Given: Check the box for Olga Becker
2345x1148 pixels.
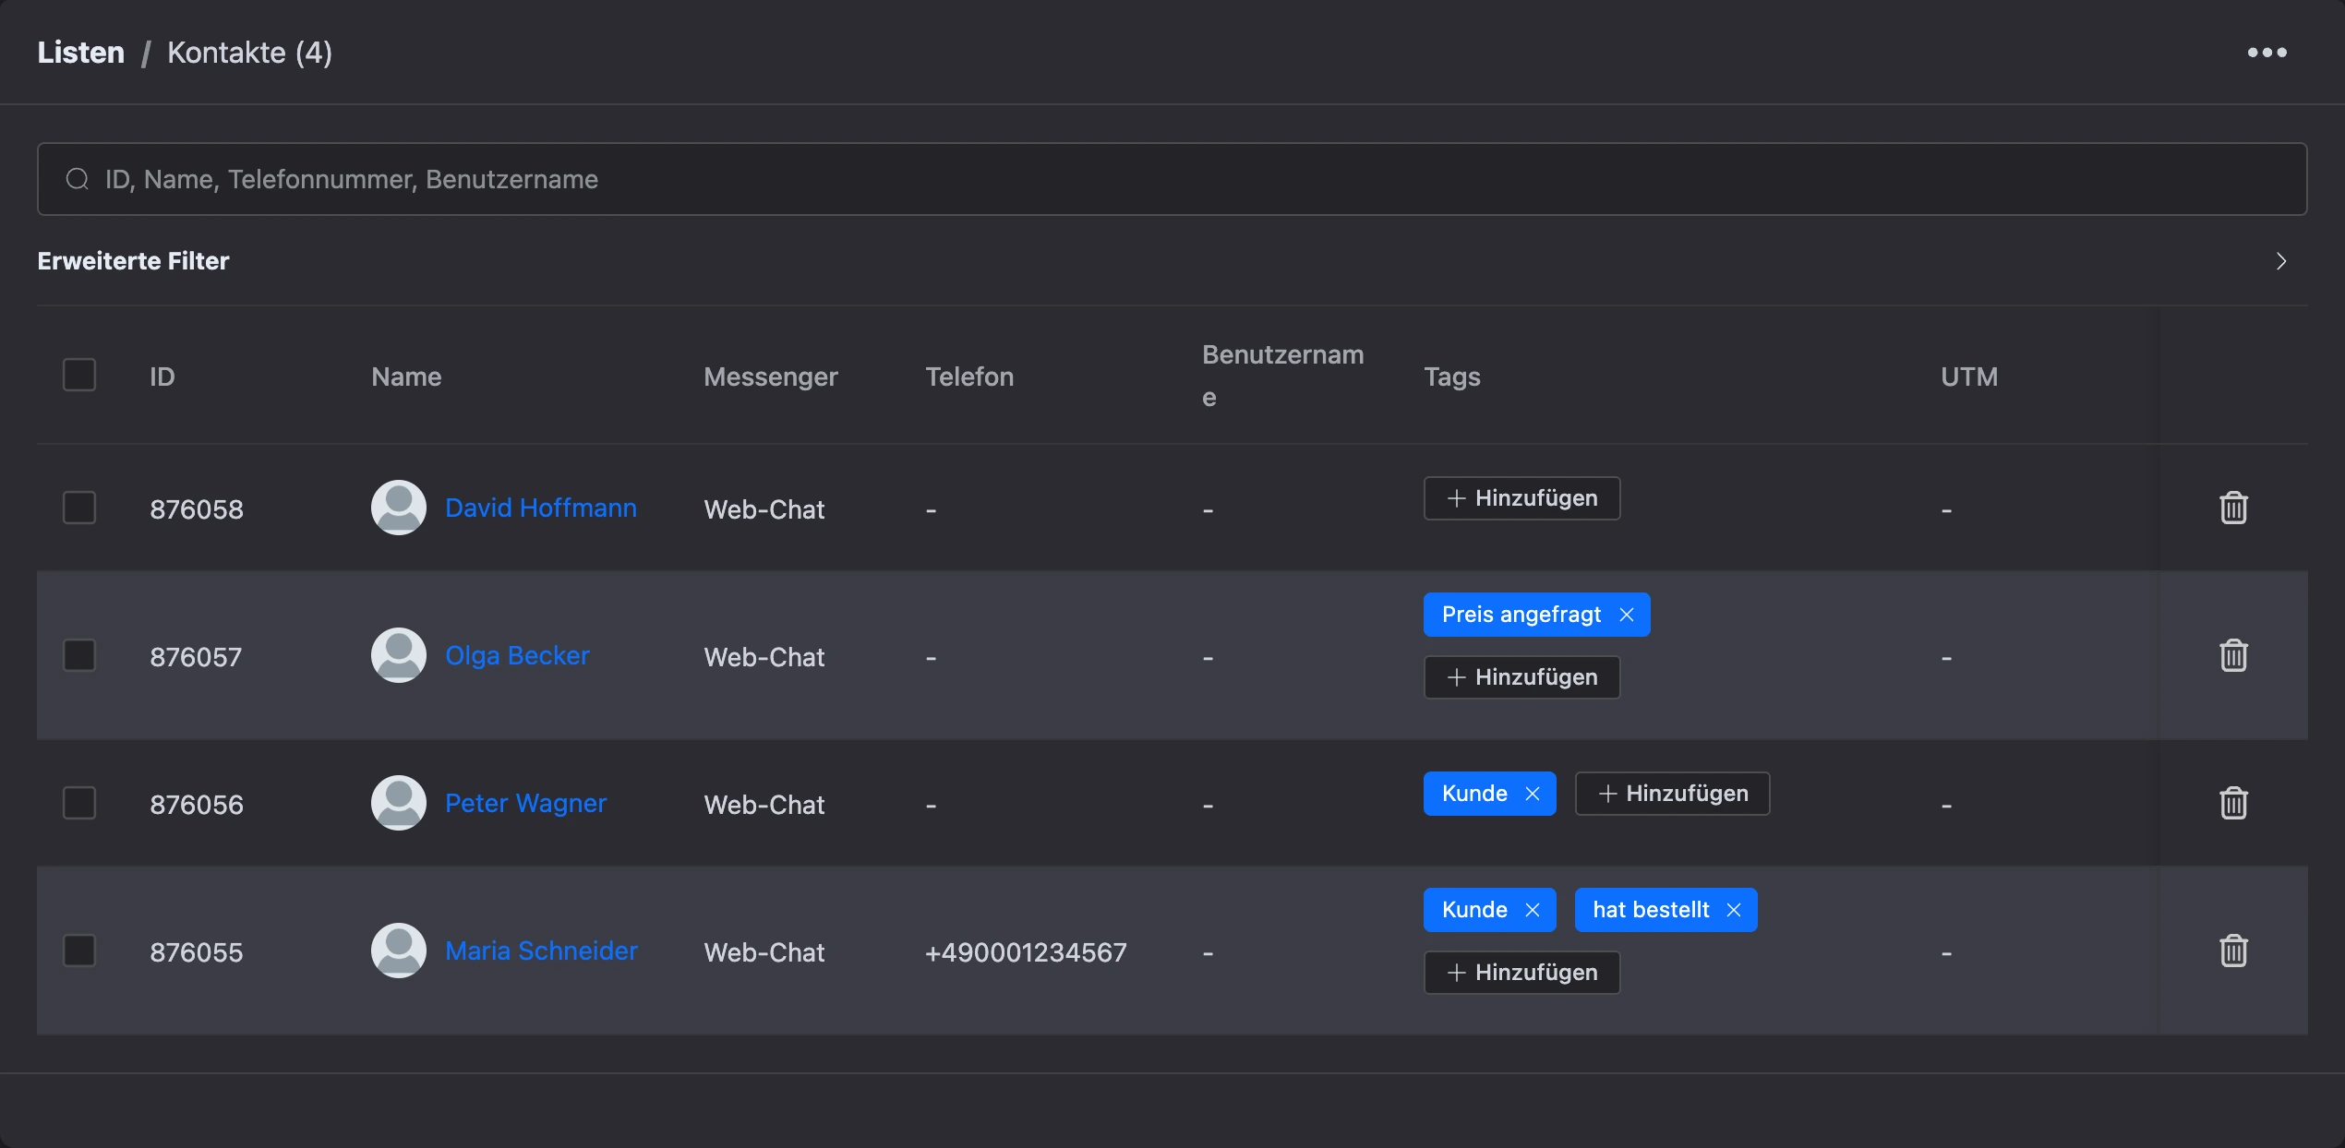Looking at the screenshot, I should pyautogui.click(x=79, y=655).
